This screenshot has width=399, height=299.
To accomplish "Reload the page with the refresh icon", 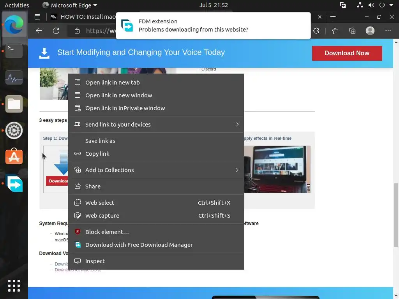I will [56, 31].
